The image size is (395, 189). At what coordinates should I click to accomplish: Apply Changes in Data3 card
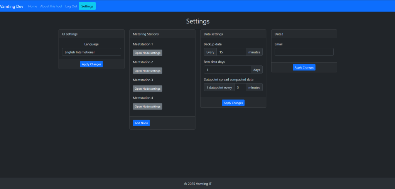tap(304, 67)
